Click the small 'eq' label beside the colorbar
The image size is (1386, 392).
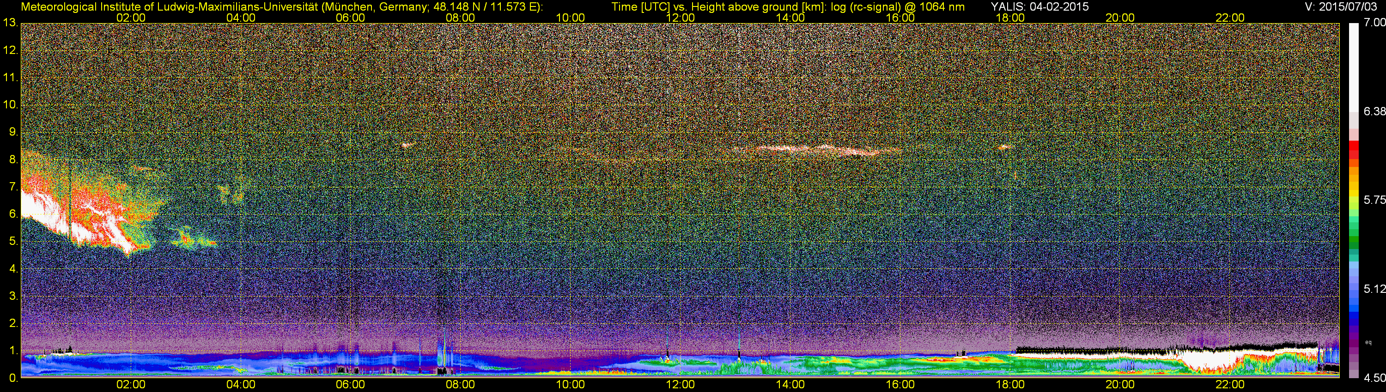click(1368, 342)
